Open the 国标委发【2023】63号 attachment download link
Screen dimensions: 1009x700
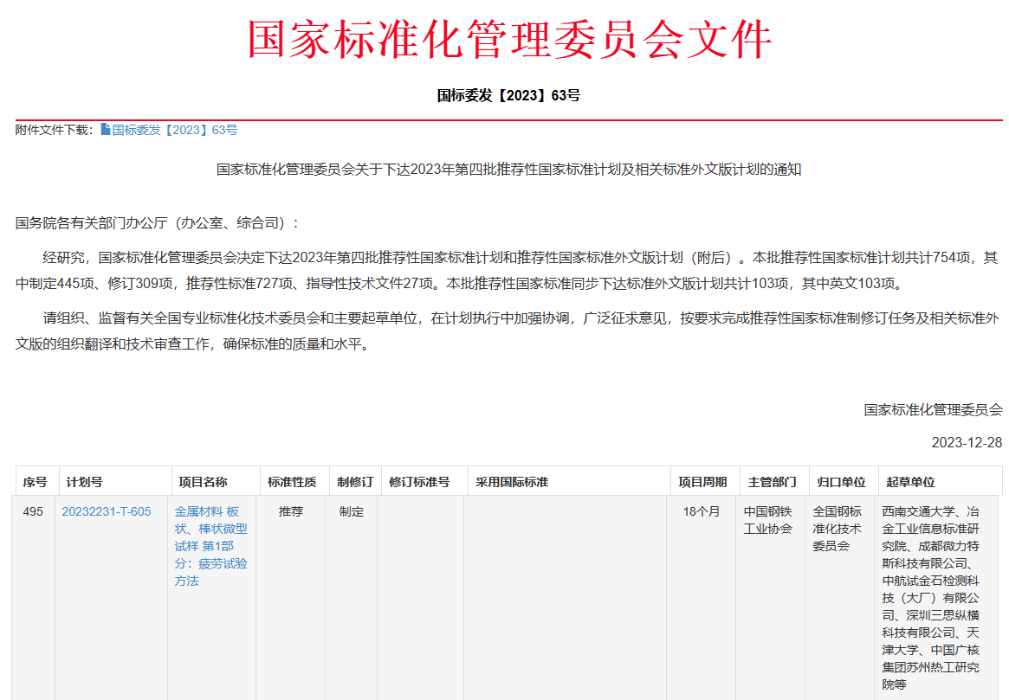pyautogui.click(x=174, y=130)
